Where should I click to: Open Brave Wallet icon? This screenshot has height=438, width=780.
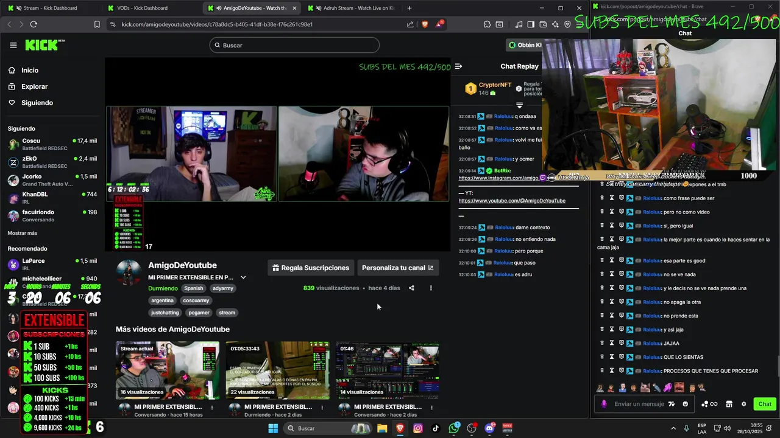[543, 24]
